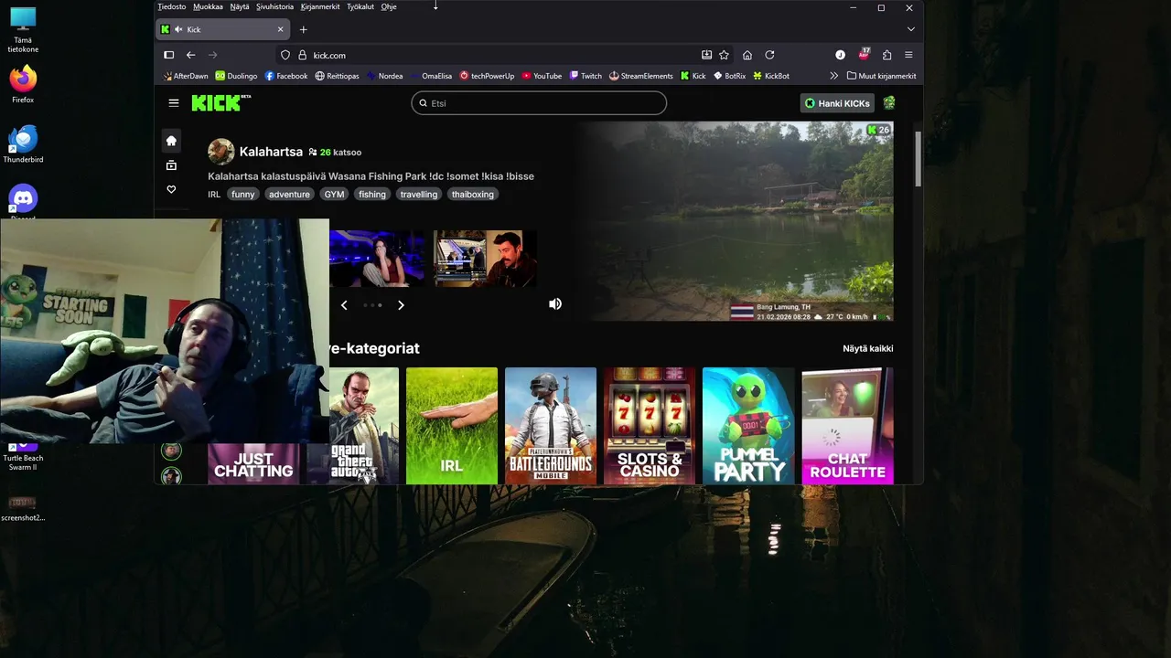Click the GYM tag
The image size is (1171, 658).
point(334,194)
